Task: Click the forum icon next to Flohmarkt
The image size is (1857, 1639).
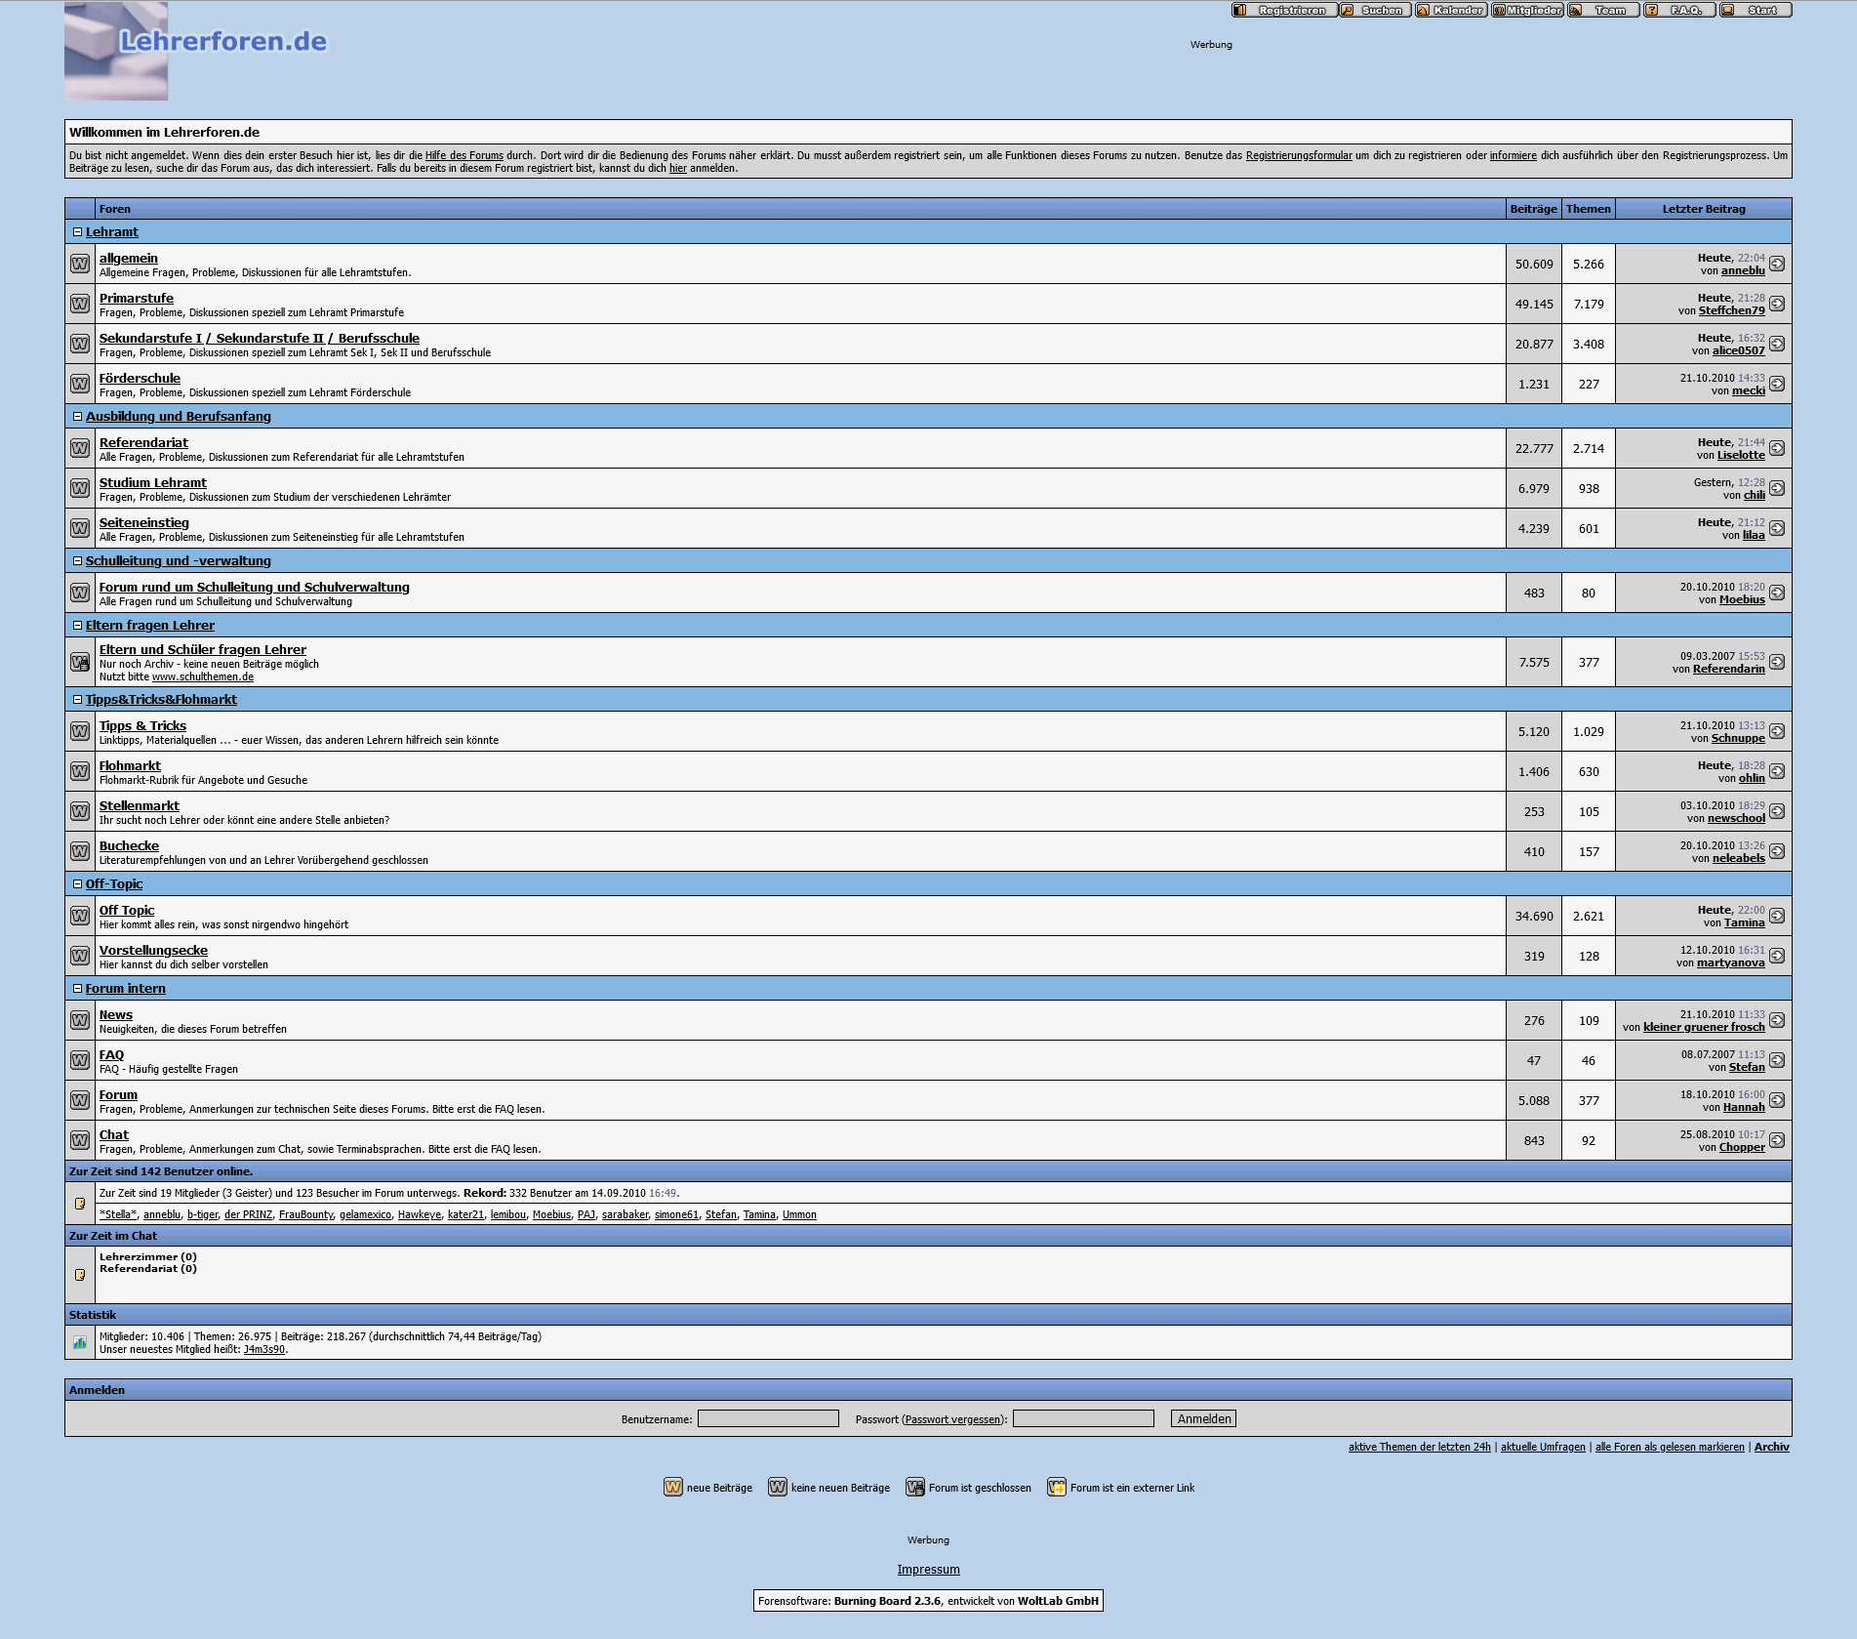Action: coord(80,772)
